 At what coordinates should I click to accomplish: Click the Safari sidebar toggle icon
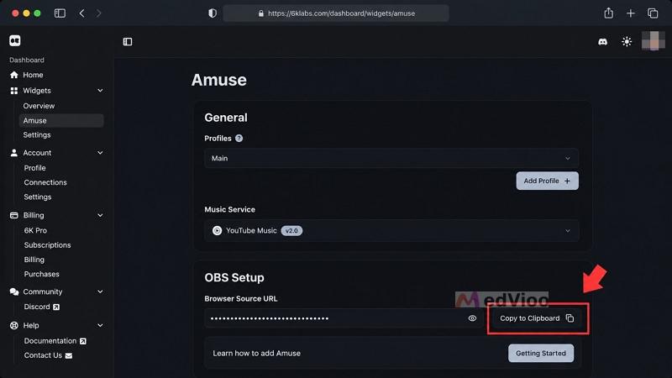(60, 13)
